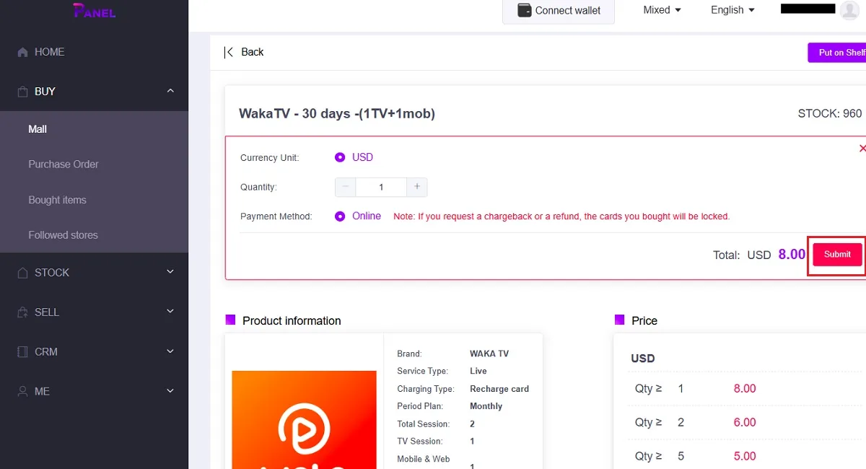Submit the WakaTV order
Screen dimensions: 866x469
point(837,255)
